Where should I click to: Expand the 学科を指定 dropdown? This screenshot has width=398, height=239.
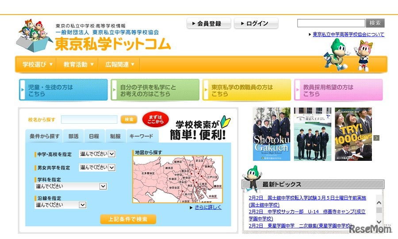(x=71, y=186)
